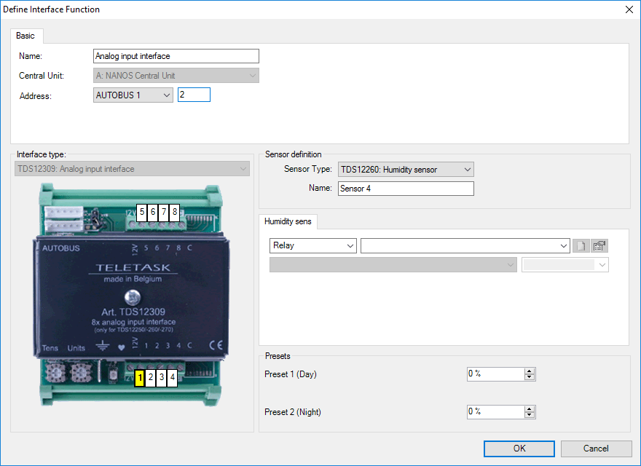Select analog input 1 on the module

(139, 378)
